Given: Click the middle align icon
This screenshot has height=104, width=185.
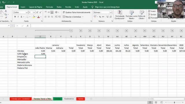Looking at the screenshot, I should pos(49,12).
